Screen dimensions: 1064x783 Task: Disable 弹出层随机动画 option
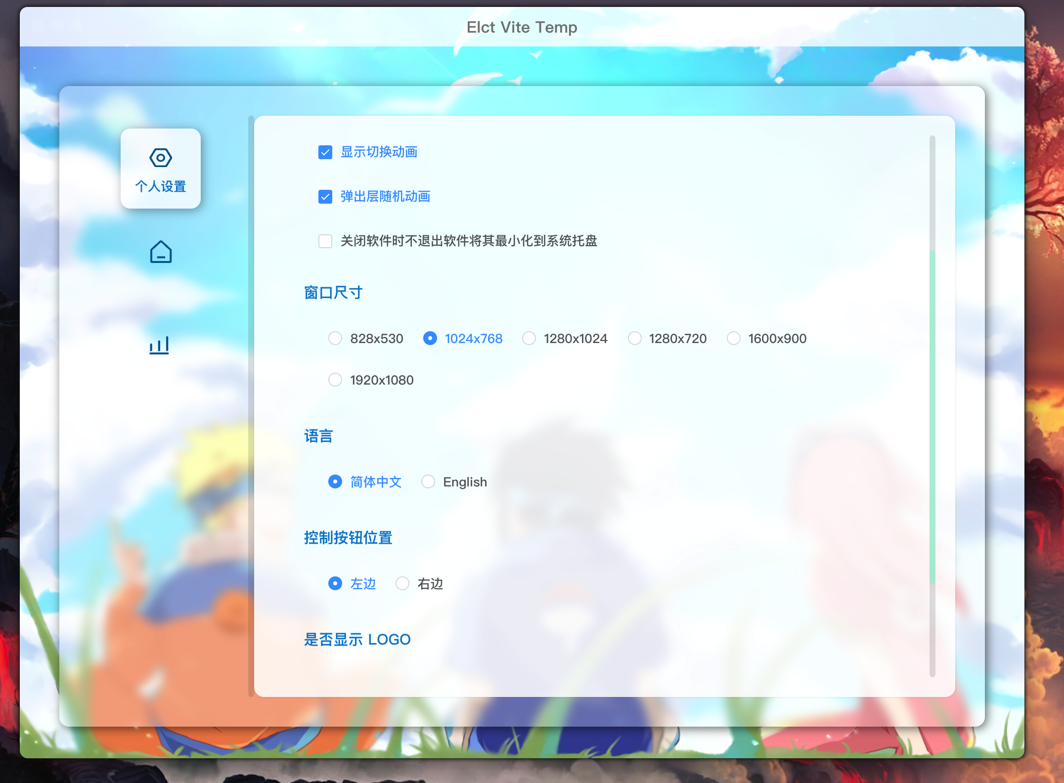pos(325,197)
